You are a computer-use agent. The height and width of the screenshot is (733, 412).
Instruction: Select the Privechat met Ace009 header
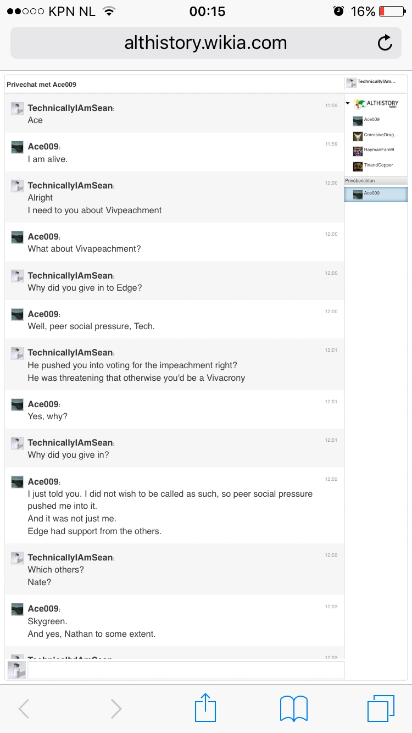click(x=42, y=85)
